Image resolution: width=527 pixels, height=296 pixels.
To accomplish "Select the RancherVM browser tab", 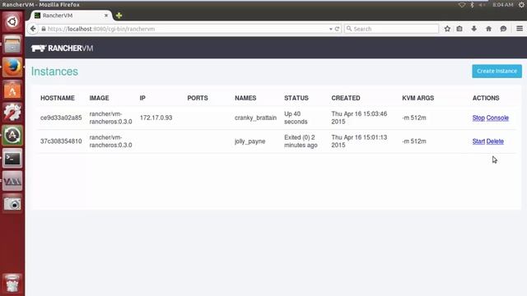I will (72, 16).
